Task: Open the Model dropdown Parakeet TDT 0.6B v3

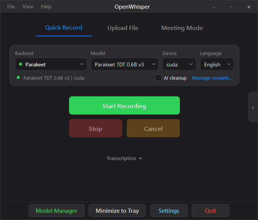Action: point(124,64)
